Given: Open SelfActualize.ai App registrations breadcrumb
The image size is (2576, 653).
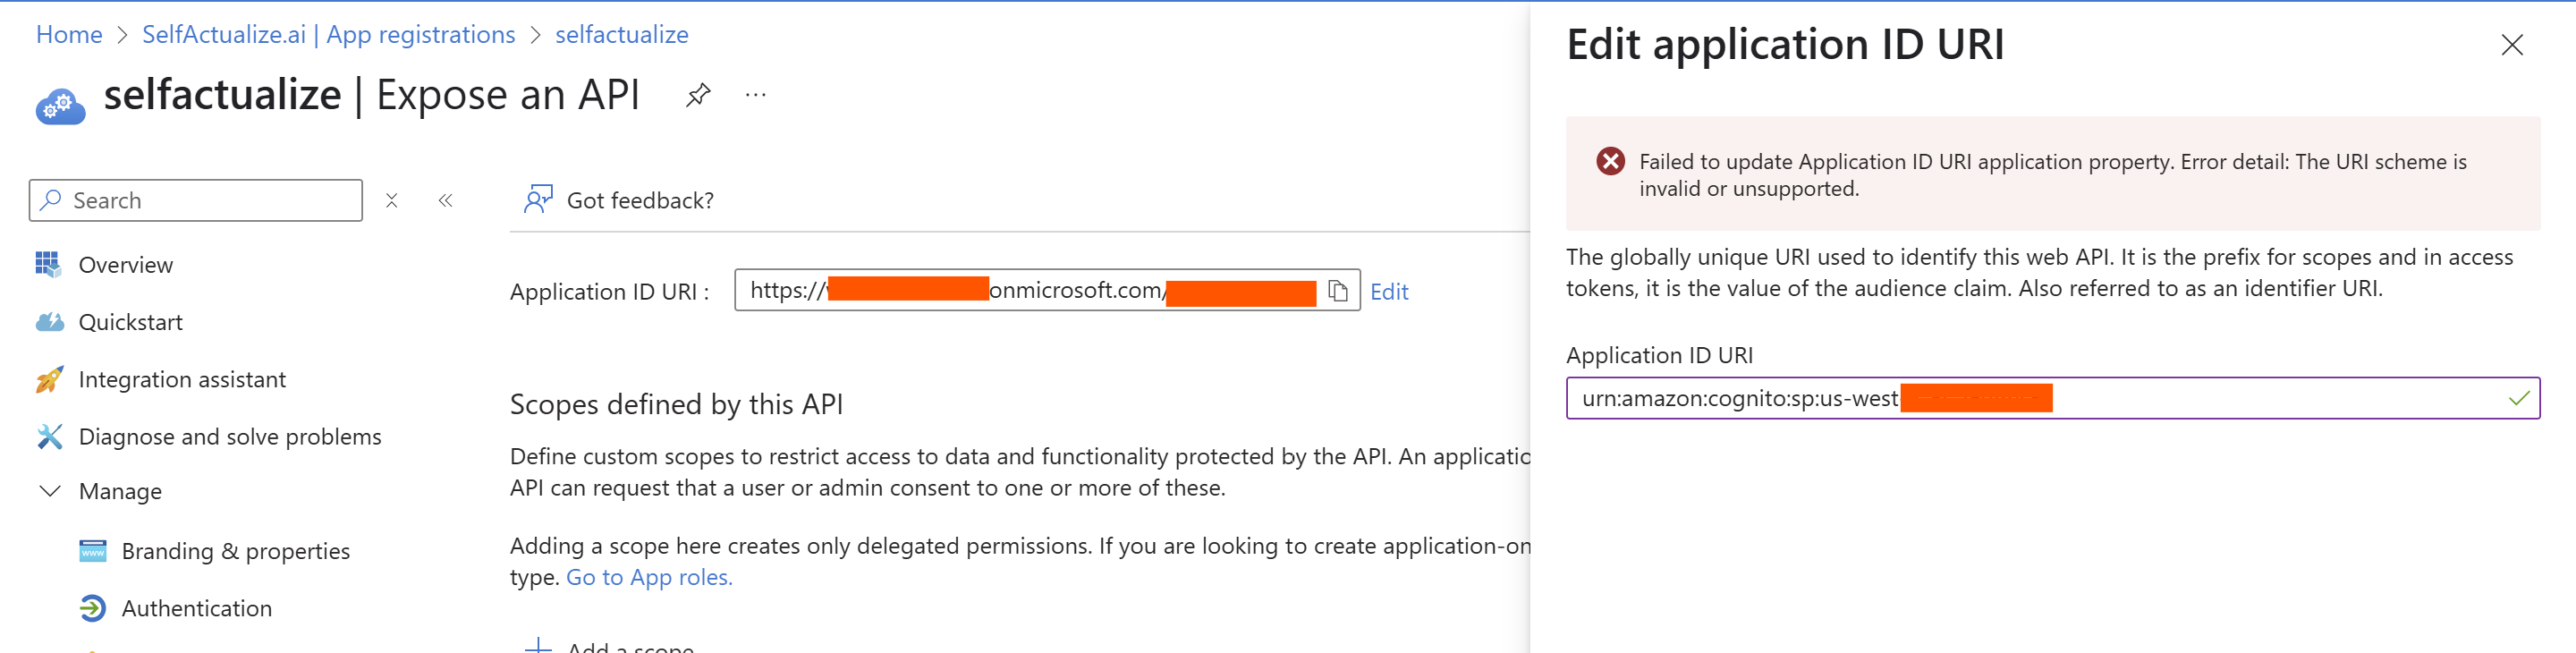Looking at the screenshot, I should [x=328, y=34].
